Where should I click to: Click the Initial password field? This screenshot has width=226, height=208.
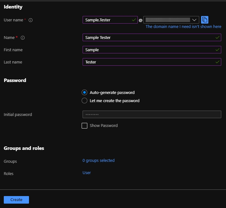pos(152,114)
